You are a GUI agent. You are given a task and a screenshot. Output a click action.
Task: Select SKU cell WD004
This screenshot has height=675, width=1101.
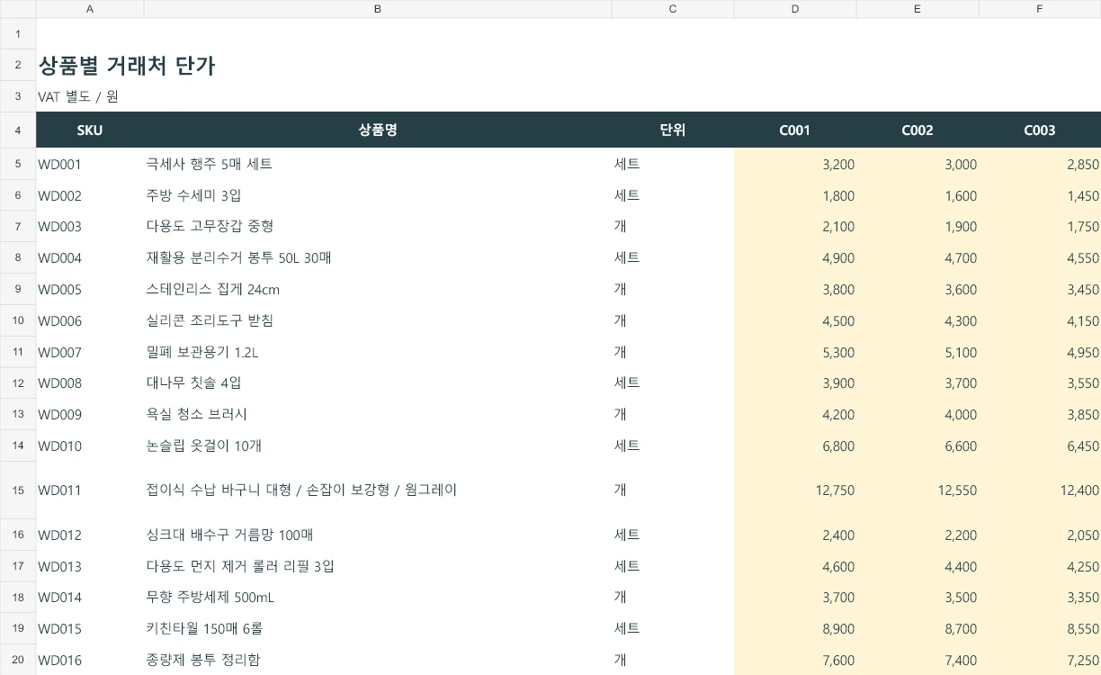click(90, 258)
